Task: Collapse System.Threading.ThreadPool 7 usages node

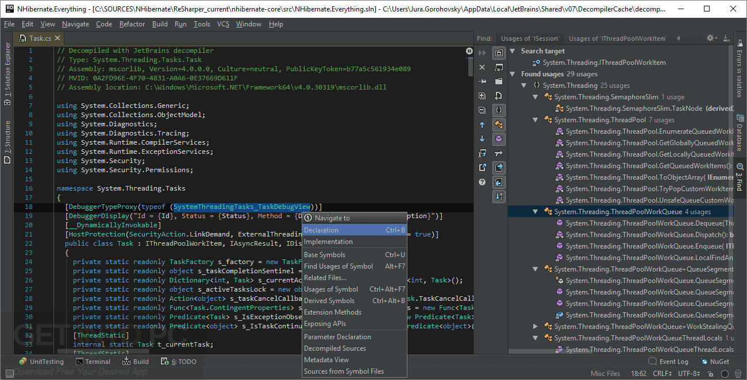Action: tap(536, 120)
